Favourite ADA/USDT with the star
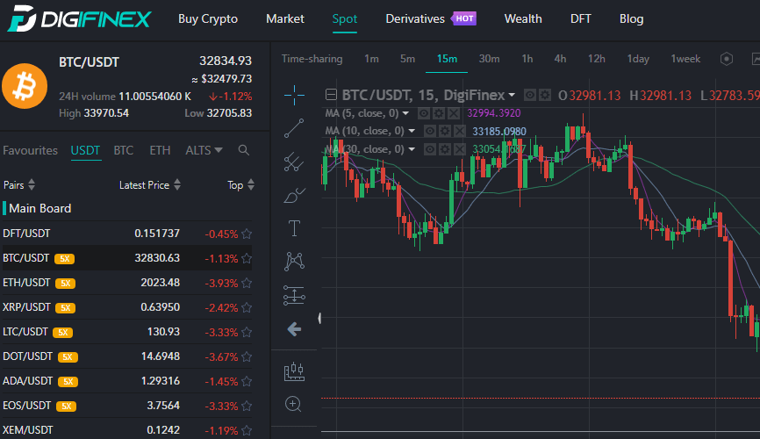760x439 pixels. 247,381
